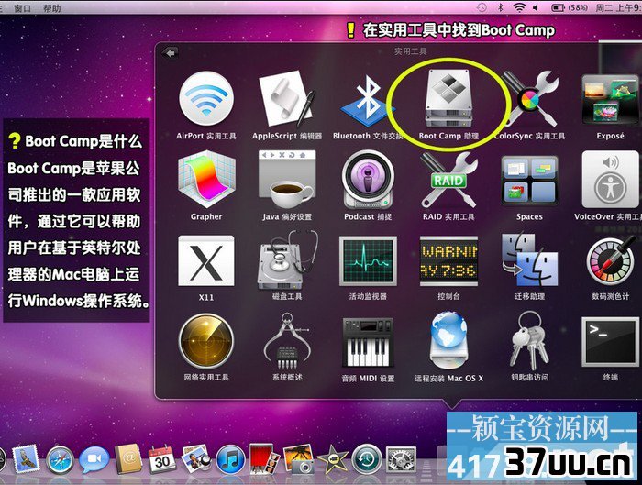
Task: Open Bluetooth 文件交换
Action: tap(367, 99)
